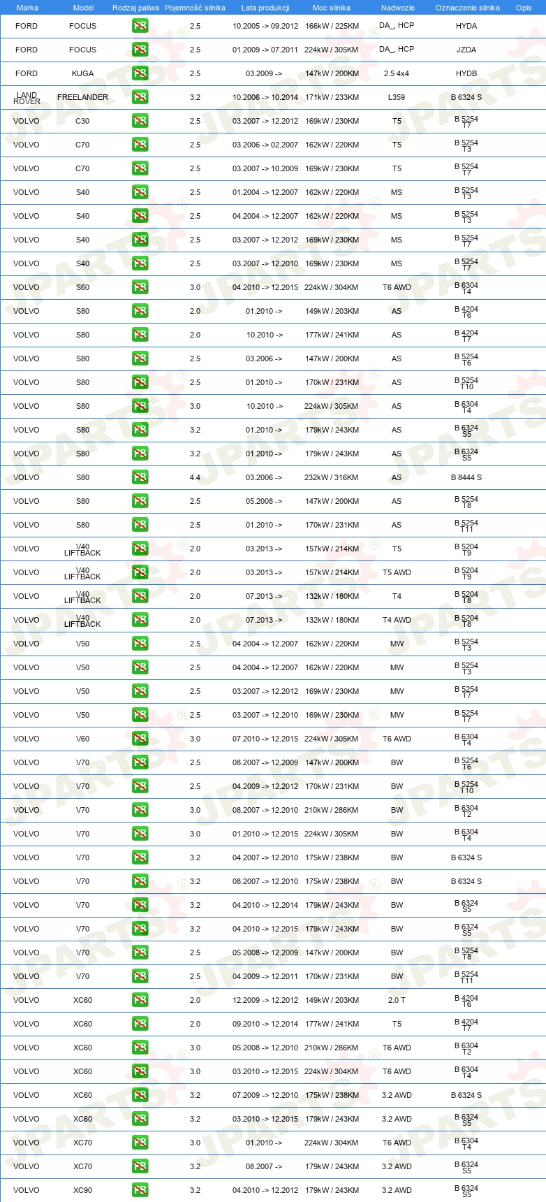Select the FREELANDER model cell
This screenshot has width=546, height=1202.
(82, 97)
